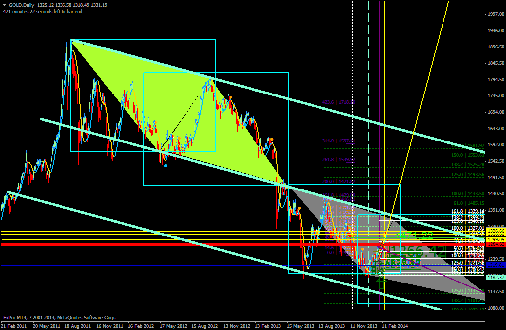Select the '471 minutes 22 seconds left to bar end' text

tap(43, 11)
